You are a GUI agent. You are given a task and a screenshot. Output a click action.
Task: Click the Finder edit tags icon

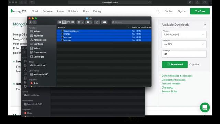click(x=104, y=22)
